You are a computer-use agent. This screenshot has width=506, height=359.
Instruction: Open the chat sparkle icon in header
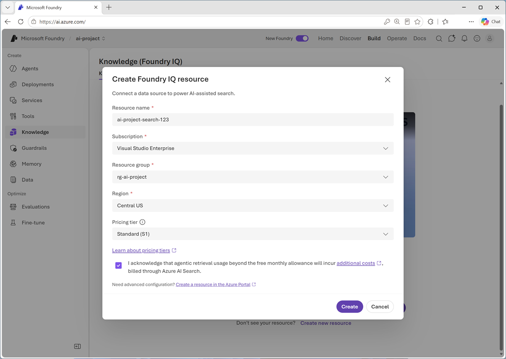pos(452,38)
